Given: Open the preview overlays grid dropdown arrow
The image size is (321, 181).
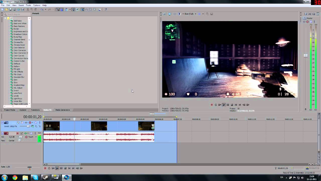Looking at the screenshot, I should pos(203,14).
